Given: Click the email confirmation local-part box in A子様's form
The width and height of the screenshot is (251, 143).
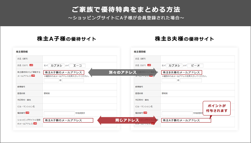Looking at the screenshot, I should [x=51, y=80].
